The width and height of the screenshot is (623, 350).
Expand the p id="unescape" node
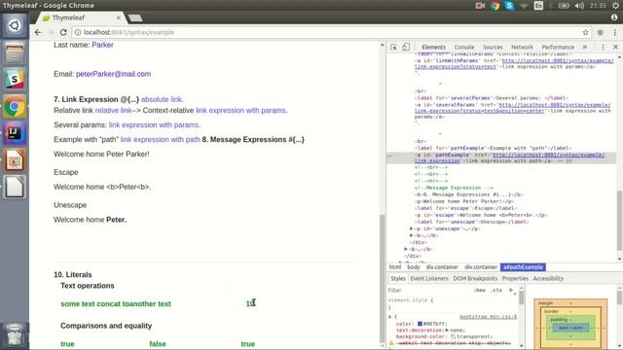click(x=411, y=229)
